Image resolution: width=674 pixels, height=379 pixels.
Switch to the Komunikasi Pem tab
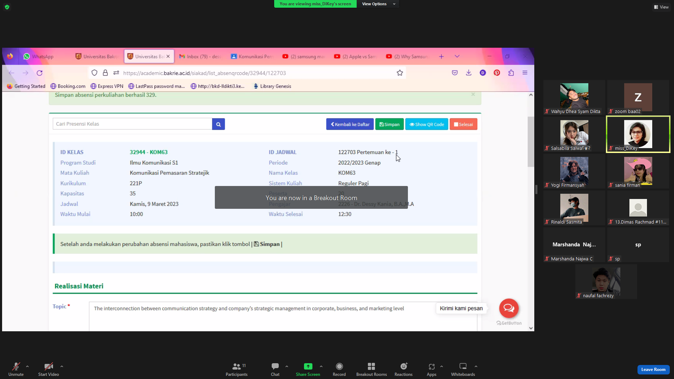click(252, 56)
